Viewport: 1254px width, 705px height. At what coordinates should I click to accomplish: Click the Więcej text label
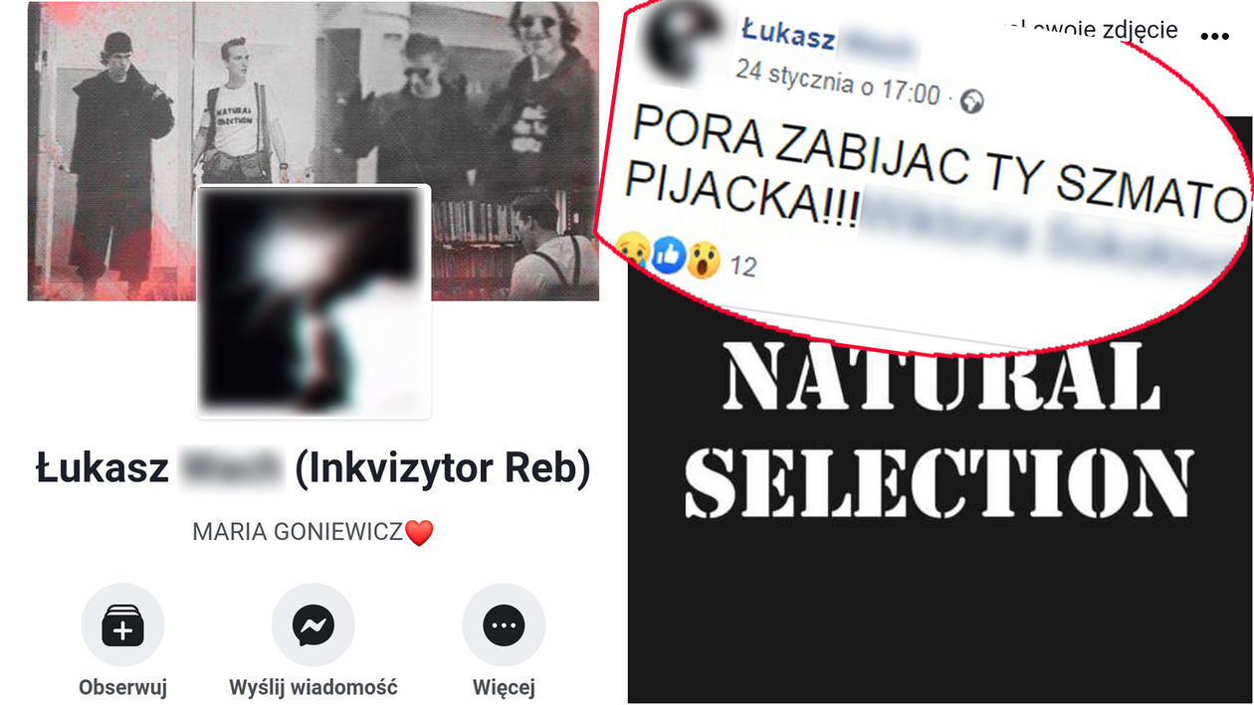coord(504,687)
